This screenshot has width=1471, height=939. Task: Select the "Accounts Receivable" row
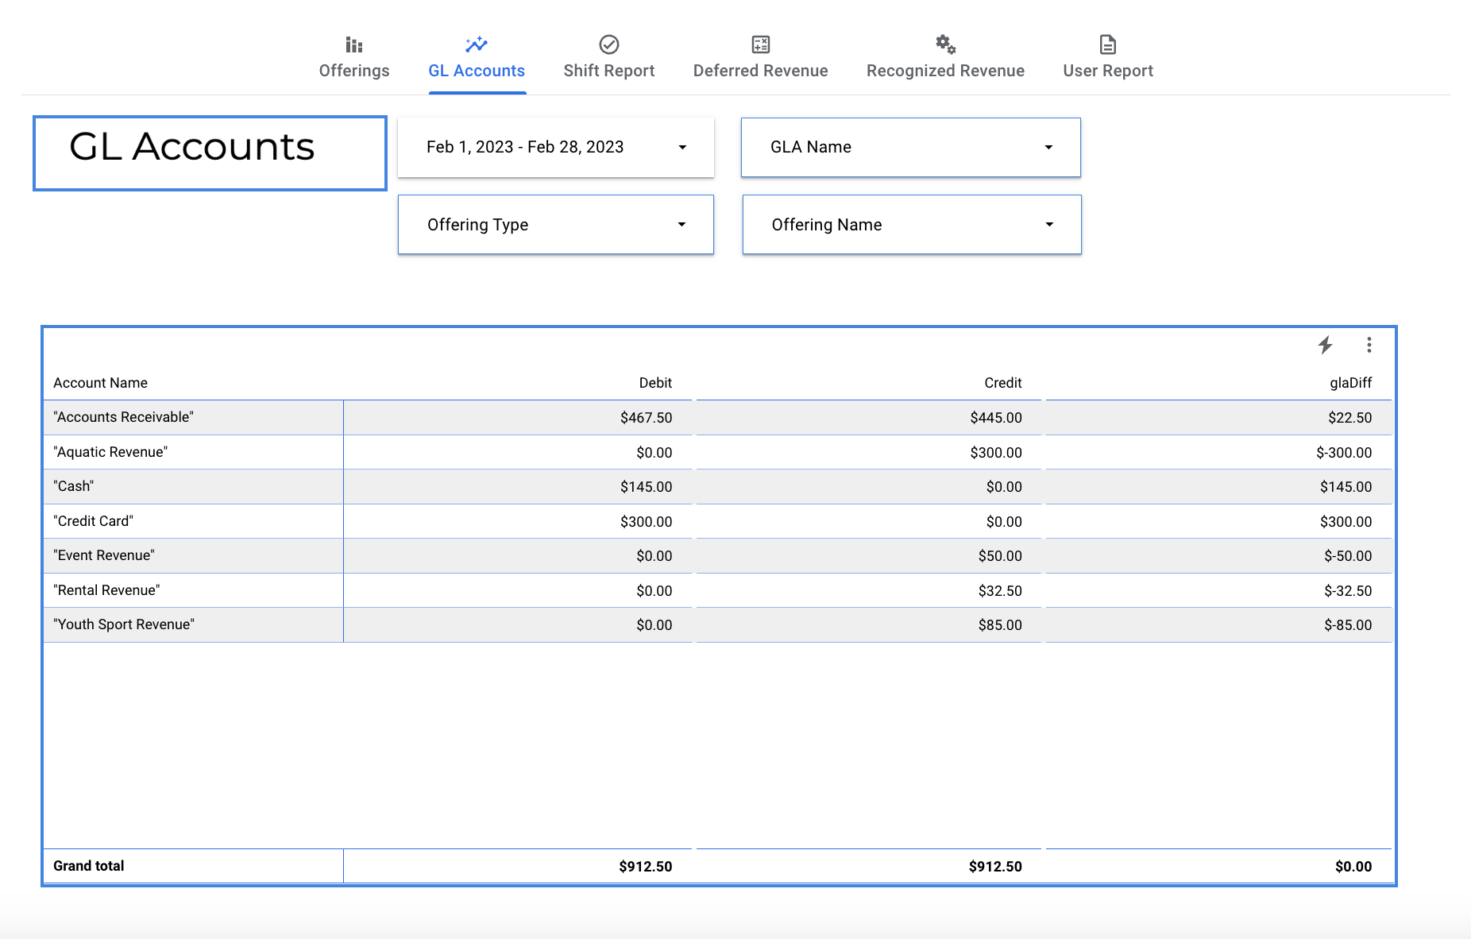click(718, 417)
